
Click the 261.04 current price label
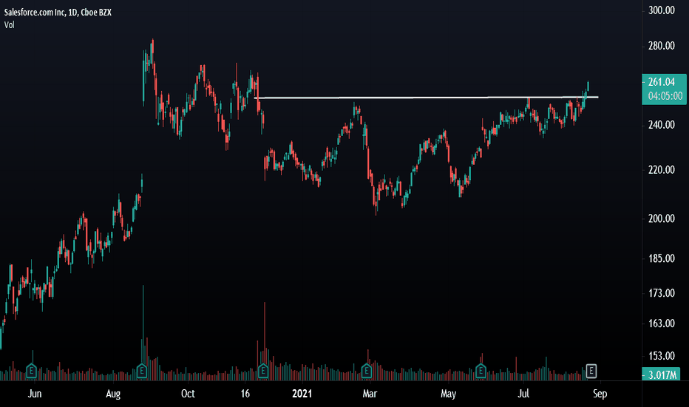(662, 82)
